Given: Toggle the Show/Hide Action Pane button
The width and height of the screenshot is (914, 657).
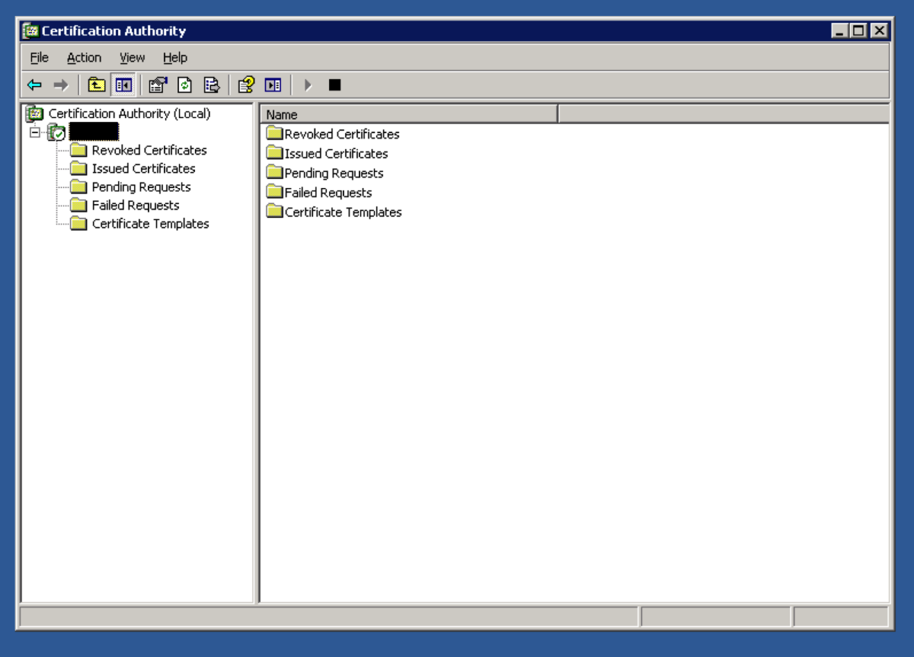Looking at the screenshot, I should point(273,85).
